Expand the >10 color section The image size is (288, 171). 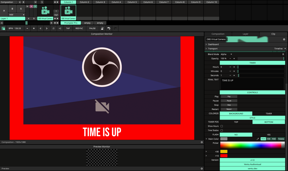(206, 156)
